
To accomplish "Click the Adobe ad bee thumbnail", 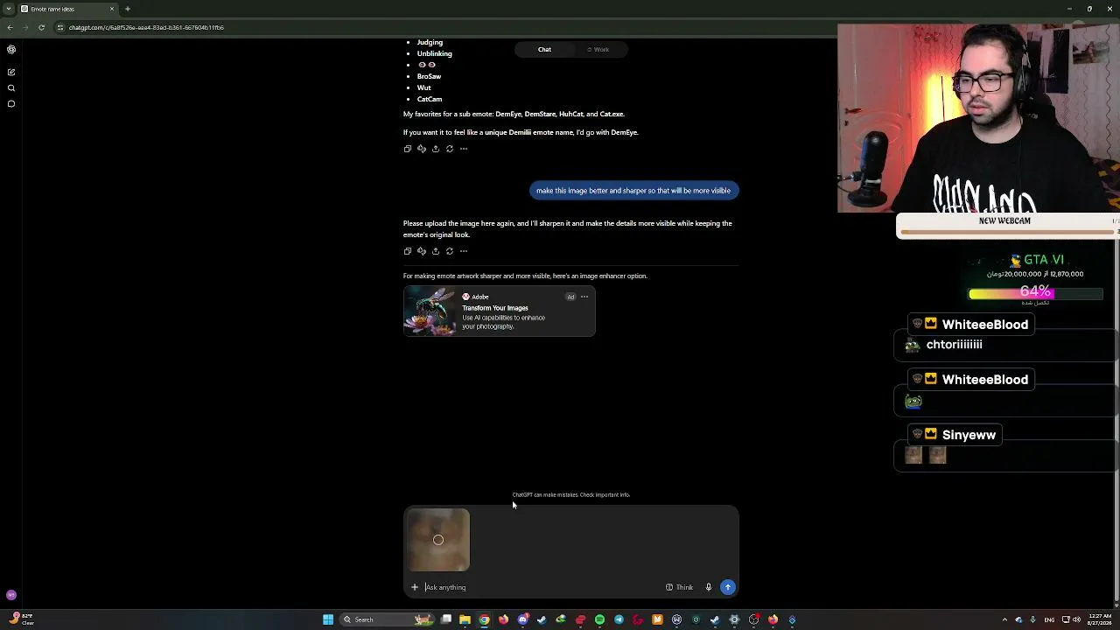I will pyautogui.click(x=430, y=311).
